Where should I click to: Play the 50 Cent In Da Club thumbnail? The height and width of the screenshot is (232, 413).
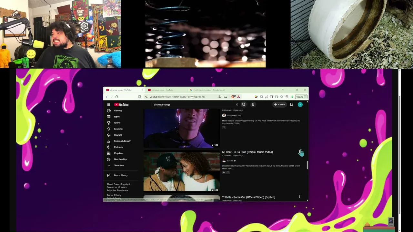tap(182, 172)
